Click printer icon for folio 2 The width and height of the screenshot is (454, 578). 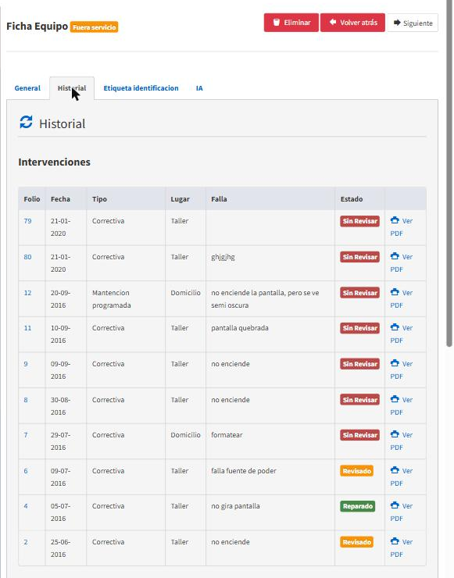click(x=395, y=541)
